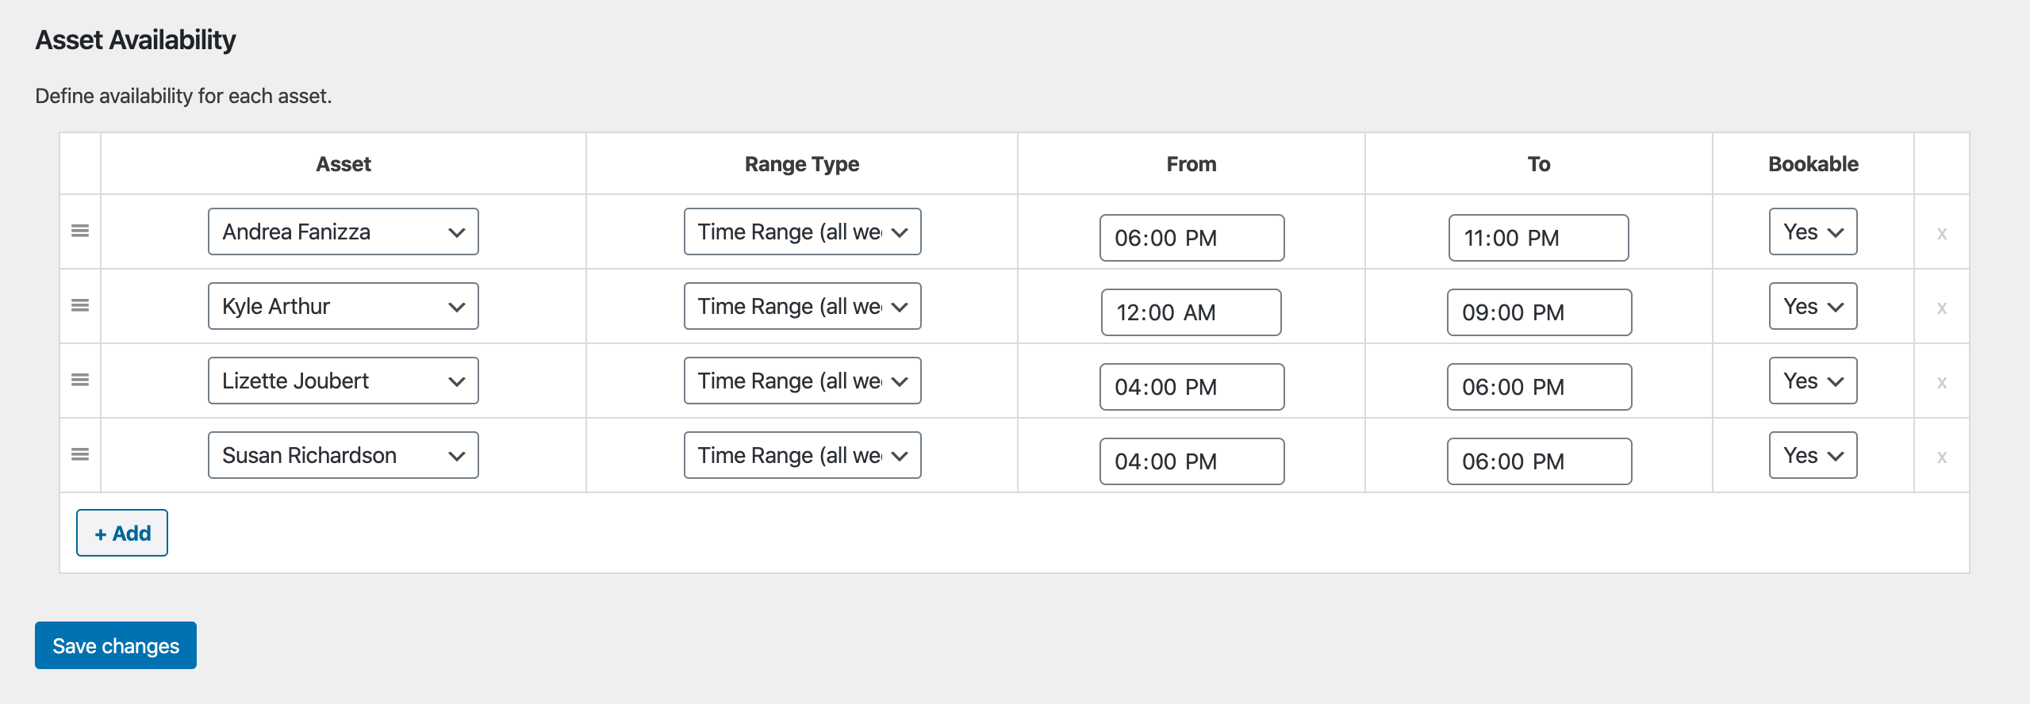Select the Bookable column header
Screen dimensions: 2030x704
click(x=1813, y=164)
